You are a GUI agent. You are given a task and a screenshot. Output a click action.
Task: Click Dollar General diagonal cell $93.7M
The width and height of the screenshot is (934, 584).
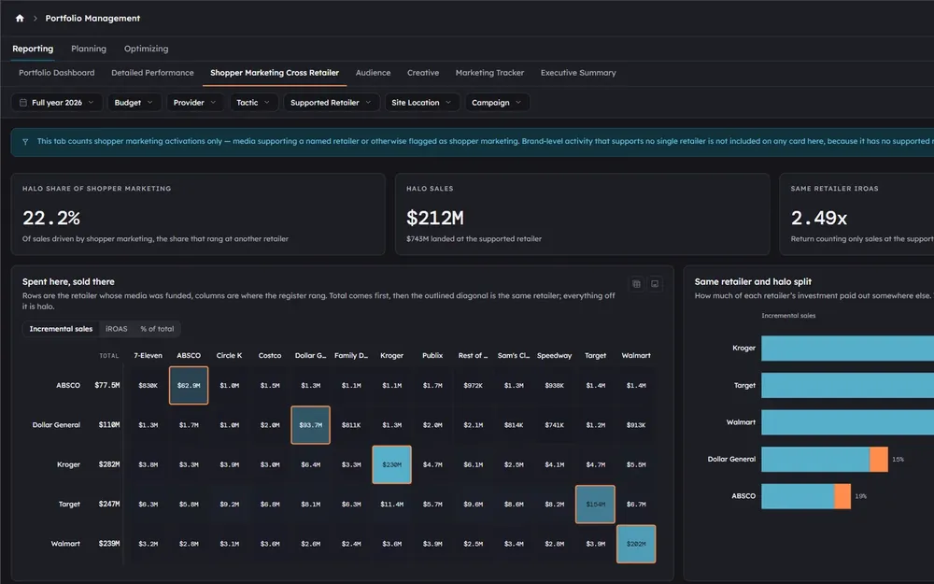tap(310, 425)
